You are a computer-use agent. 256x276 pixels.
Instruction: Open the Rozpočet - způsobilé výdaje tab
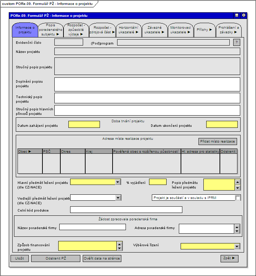point(76,30)
